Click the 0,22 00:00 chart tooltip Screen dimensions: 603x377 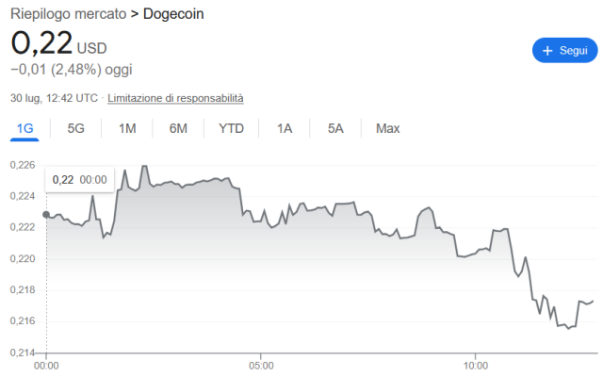pyautogui.click(x=79, y=180)
